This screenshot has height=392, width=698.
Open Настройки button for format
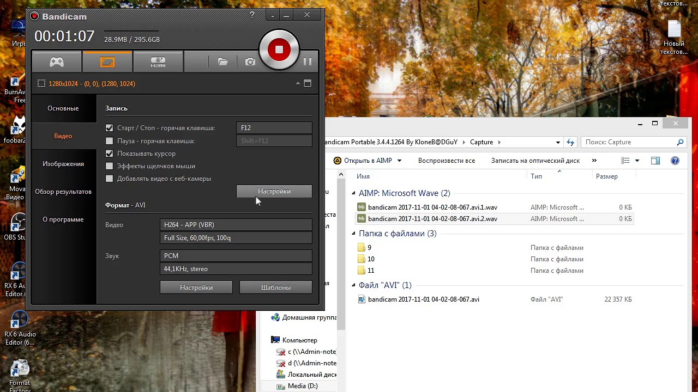point(196,287)
